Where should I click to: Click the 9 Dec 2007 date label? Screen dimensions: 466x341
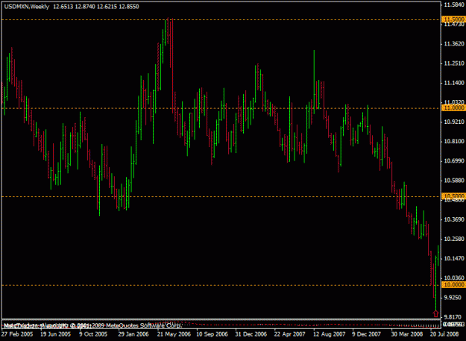(x=367, y=334)
